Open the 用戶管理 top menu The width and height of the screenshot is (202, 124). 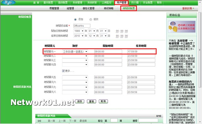[122, 3]
